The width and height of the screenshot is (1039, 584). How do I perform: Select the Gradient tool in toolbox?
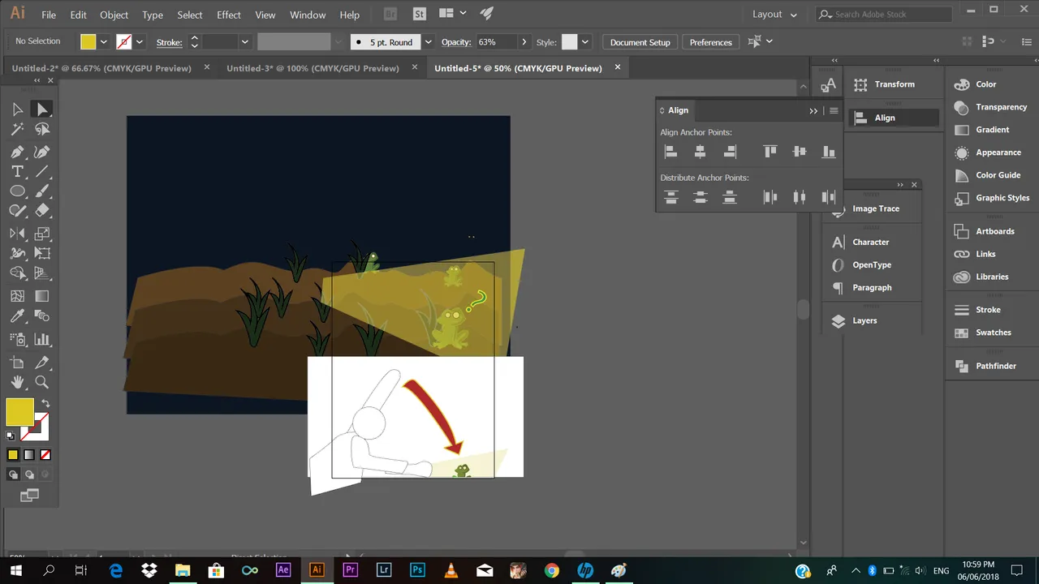coord(42,296)
